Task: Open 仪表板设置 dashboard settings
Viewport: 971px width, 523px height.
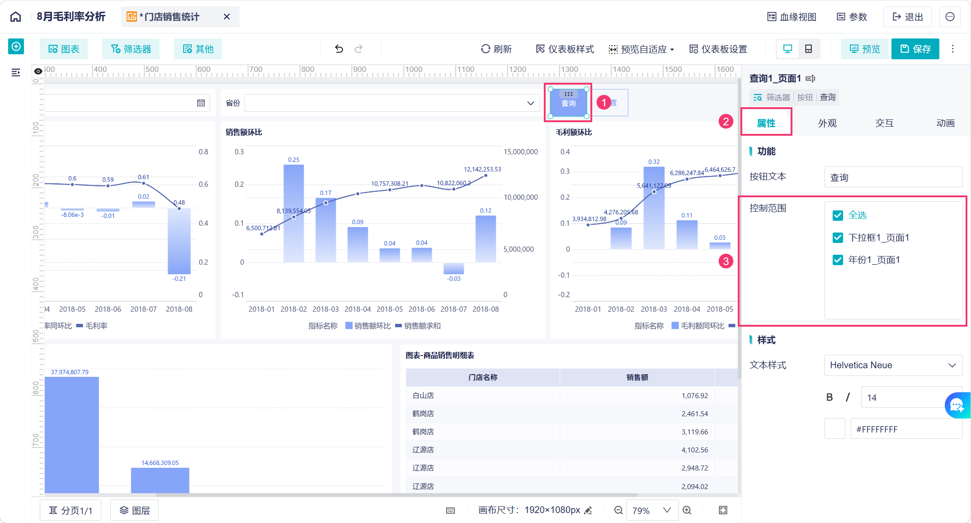Action: pyautogui.click(x=718, y=49)
